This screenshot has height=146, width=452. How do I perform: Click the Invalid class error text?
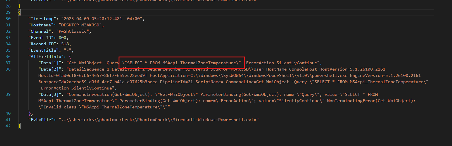[104, 107]
